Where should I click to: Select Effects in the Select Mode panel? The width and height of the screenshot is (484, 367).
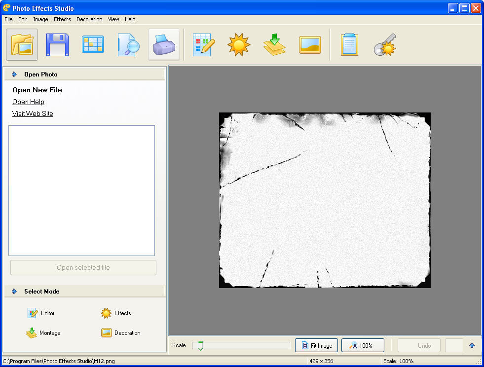click(115, 313)
